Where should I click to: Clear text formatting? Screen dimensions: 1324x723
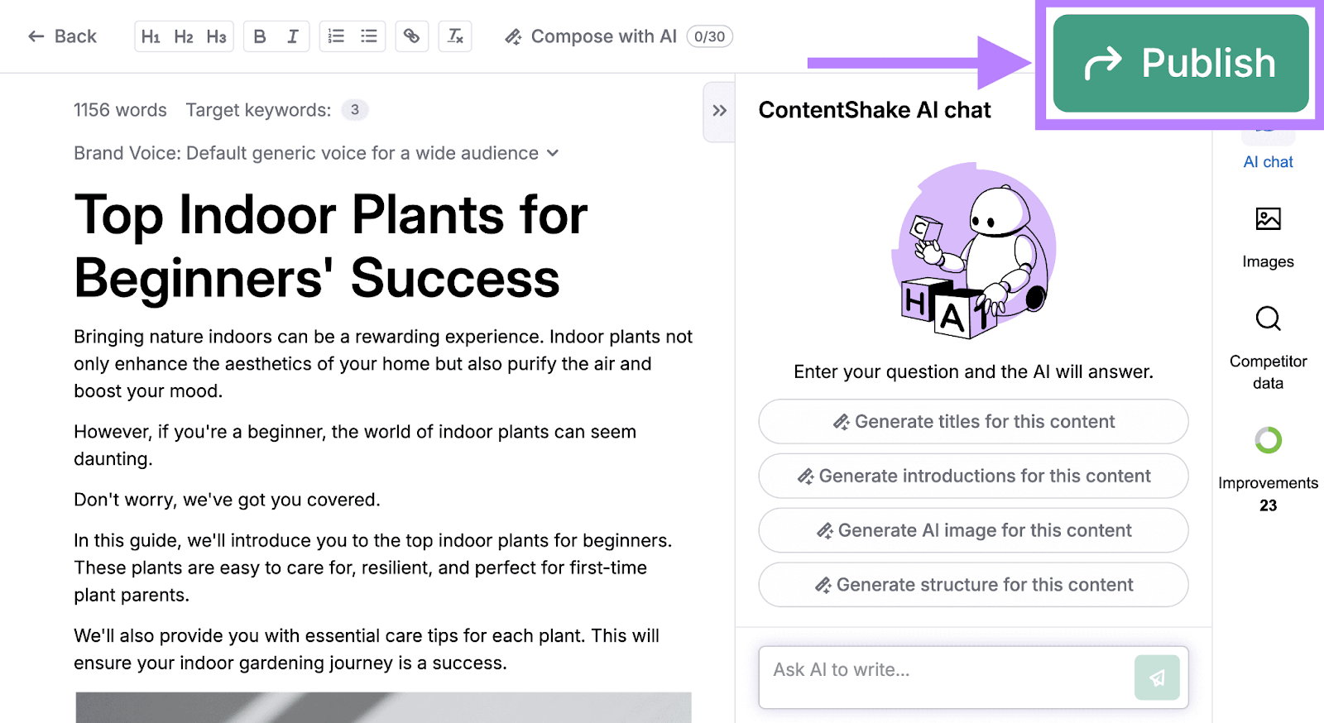pyautogui.click(x=455, y=36)
